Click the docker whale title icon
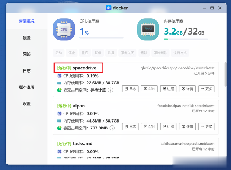 [x=109, y=8]
